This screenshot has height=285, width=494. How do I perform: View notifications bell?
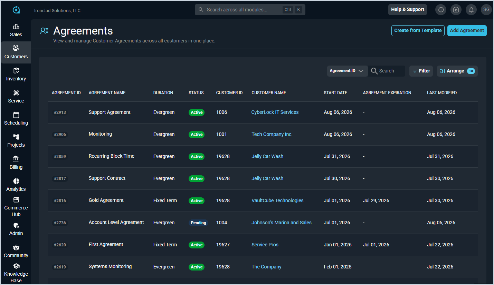pyautogui.click(x=471, y=10)
